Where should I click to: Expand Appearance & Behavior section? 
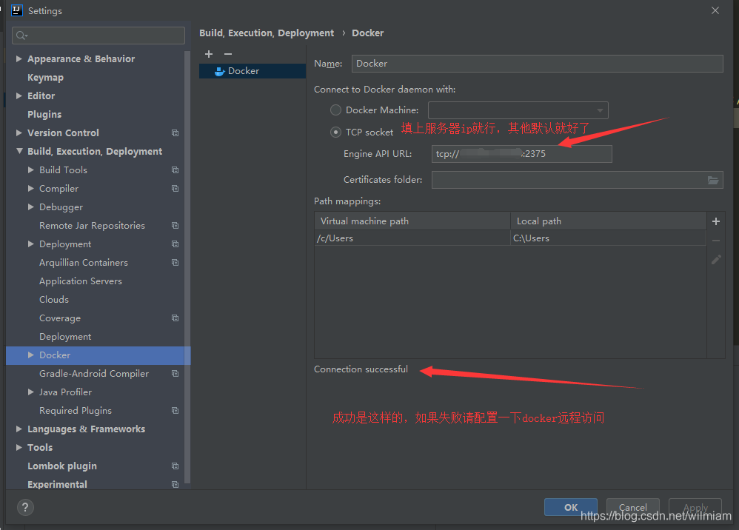[x=19, y=59]
